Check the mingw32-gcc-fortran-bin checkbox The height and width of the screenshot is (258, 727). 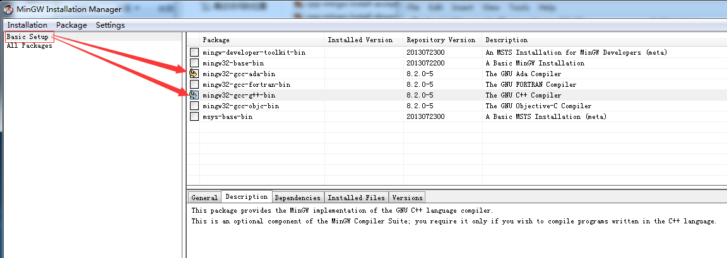coord(194,84)
